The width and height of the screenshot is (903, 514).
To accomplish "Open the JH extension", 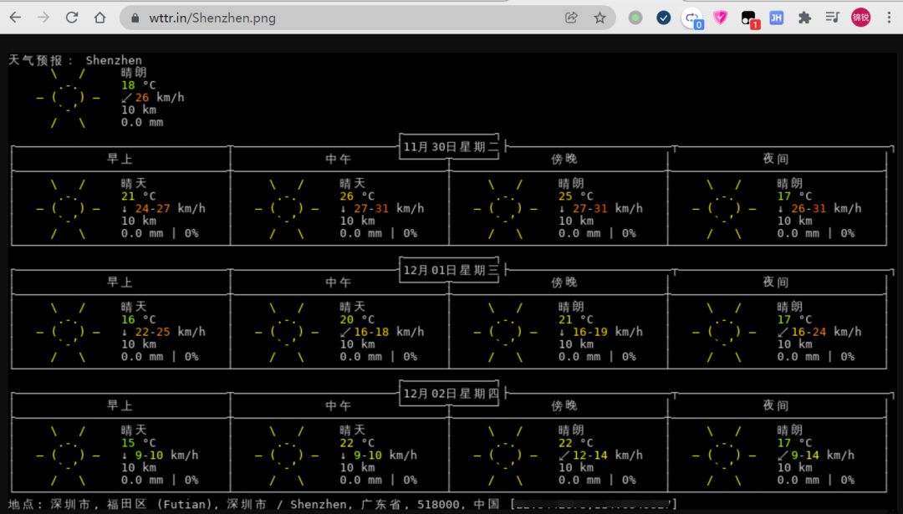I will point(776,18).
